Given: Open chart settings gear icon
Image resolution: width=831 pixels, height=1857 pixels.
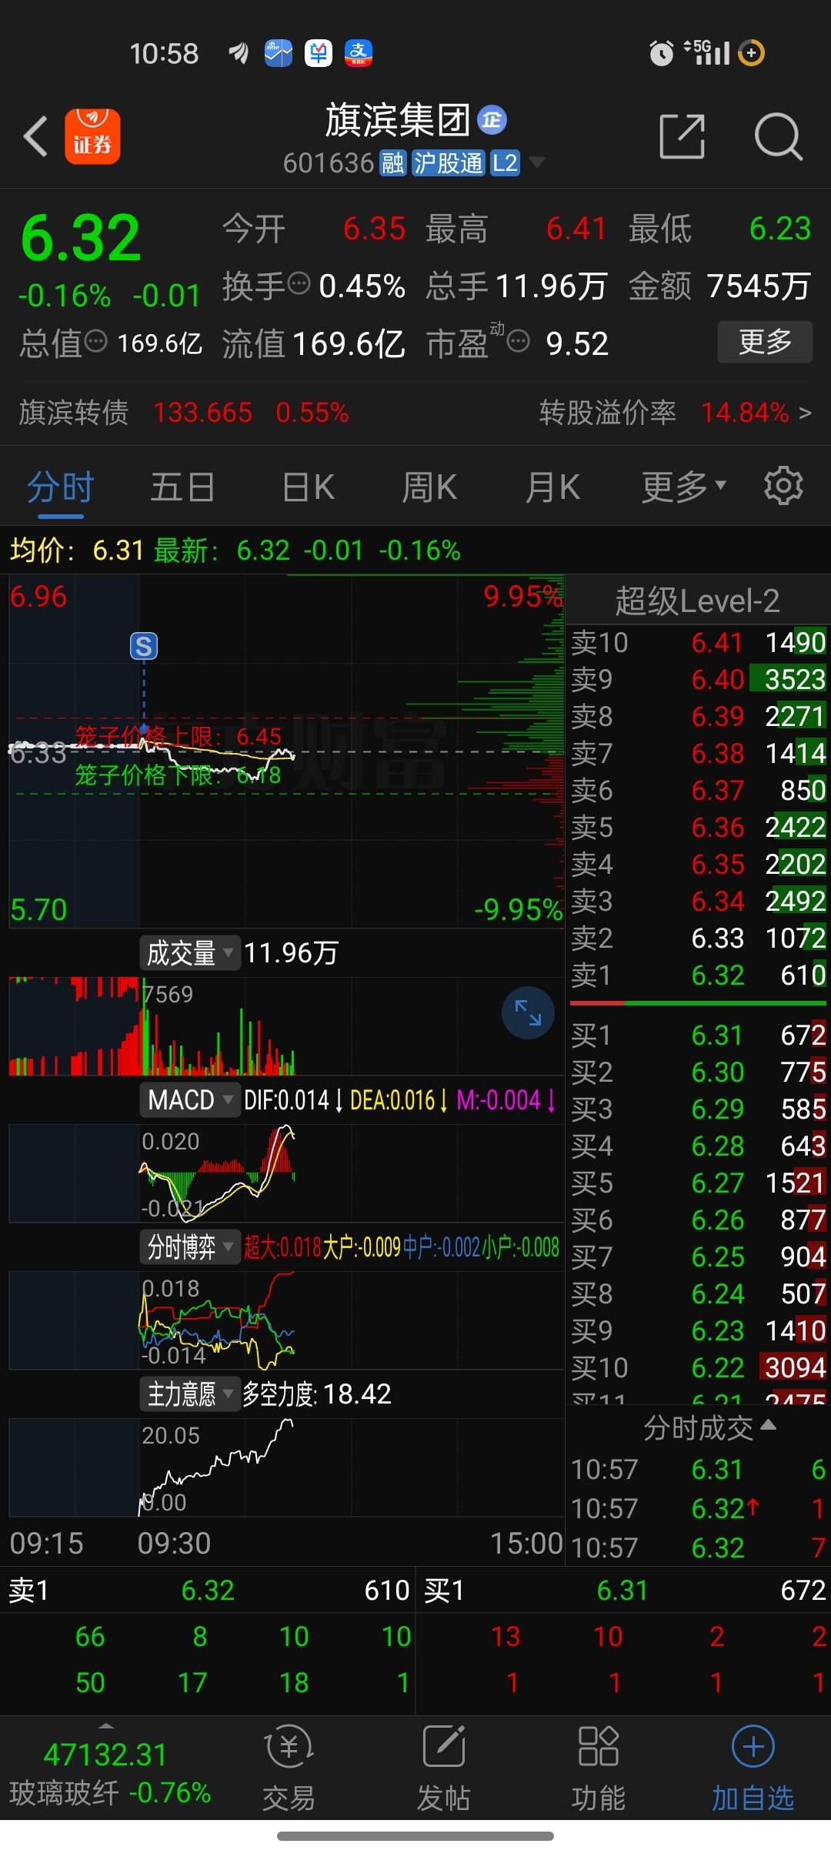Looking at the screenshot, I should coord(783,486).
